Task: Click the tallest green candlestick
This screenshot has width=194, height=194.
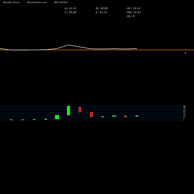Action: (x=69, y=111)
